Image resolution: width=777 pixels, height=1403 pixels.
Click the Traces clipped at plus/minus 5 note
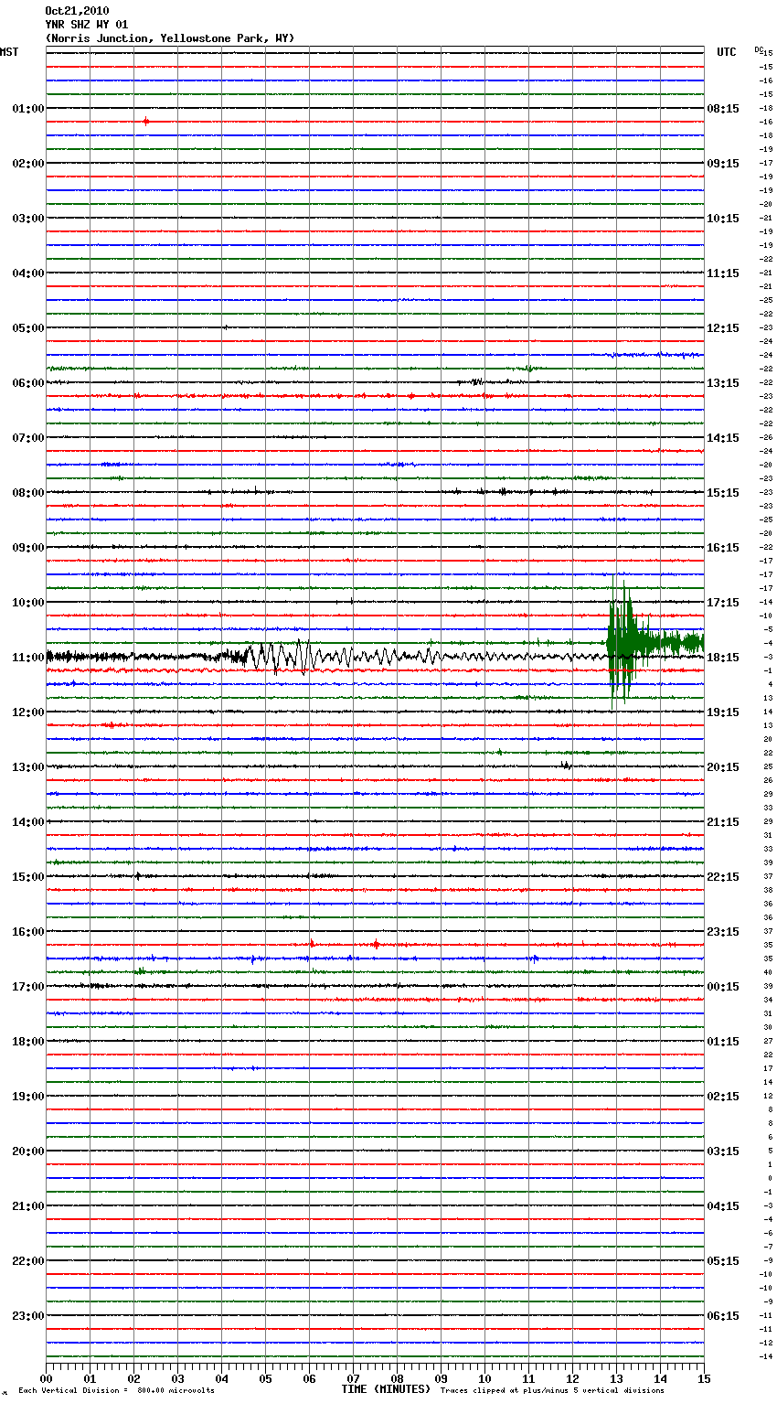click(552, 1390)
